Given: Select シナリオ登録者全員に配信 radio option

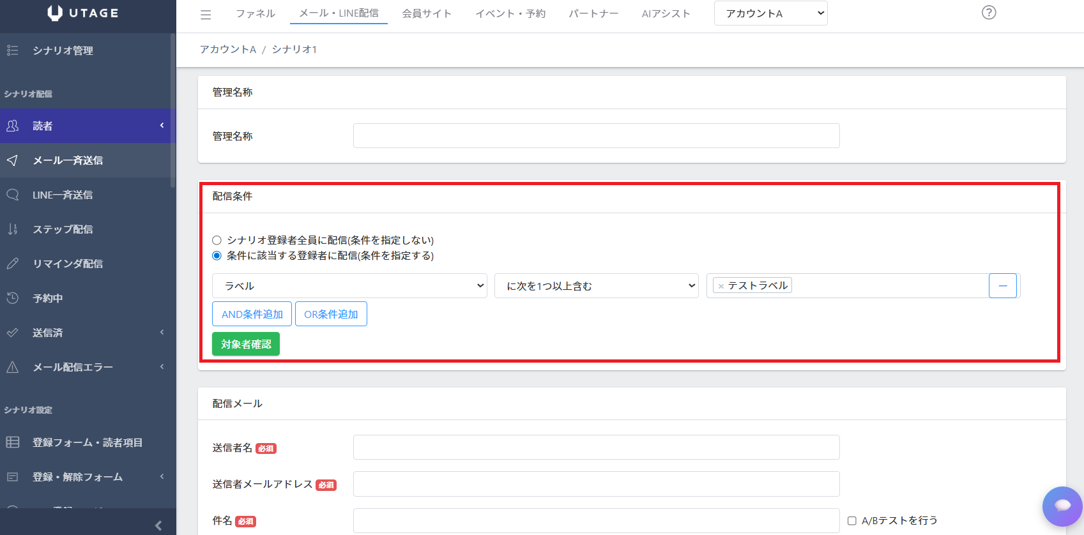Looking at the screenshot, I should [217, 241].
